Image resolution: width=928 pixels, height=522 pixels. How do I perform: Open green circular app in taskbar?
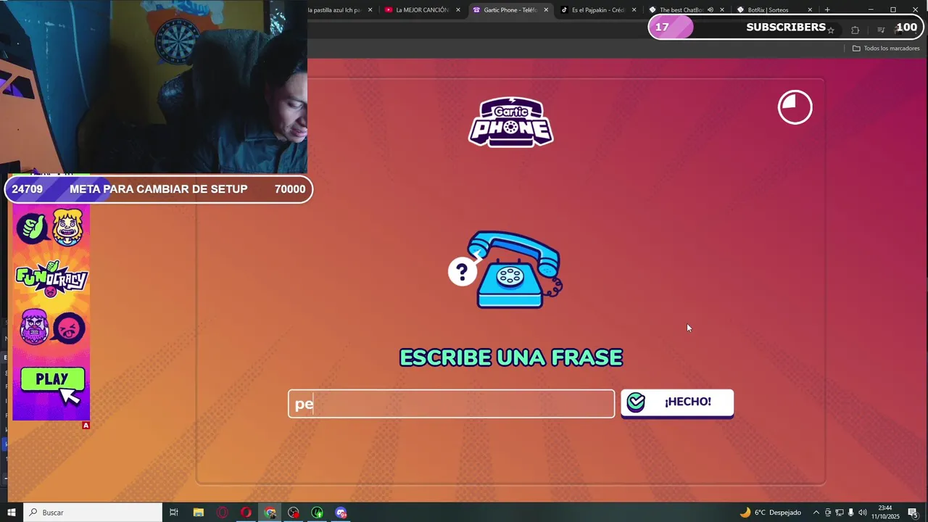(318, 513)
